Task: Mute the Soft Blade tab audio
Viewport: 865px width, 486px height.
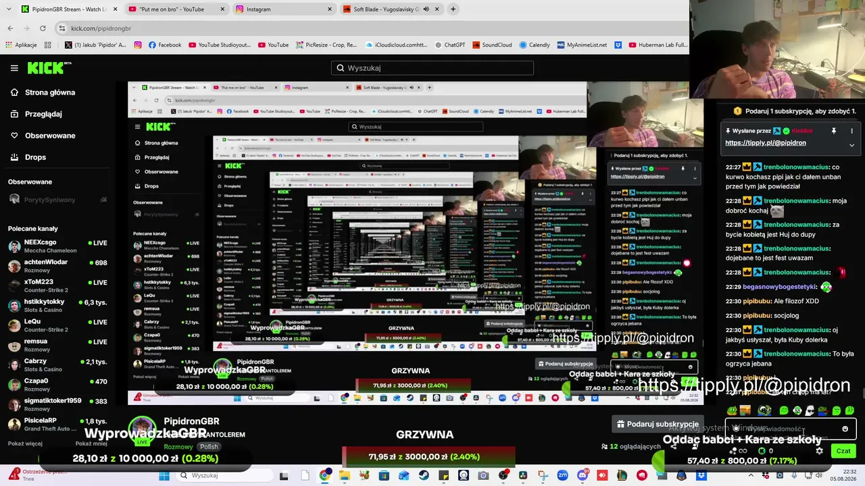Action: 426,9
